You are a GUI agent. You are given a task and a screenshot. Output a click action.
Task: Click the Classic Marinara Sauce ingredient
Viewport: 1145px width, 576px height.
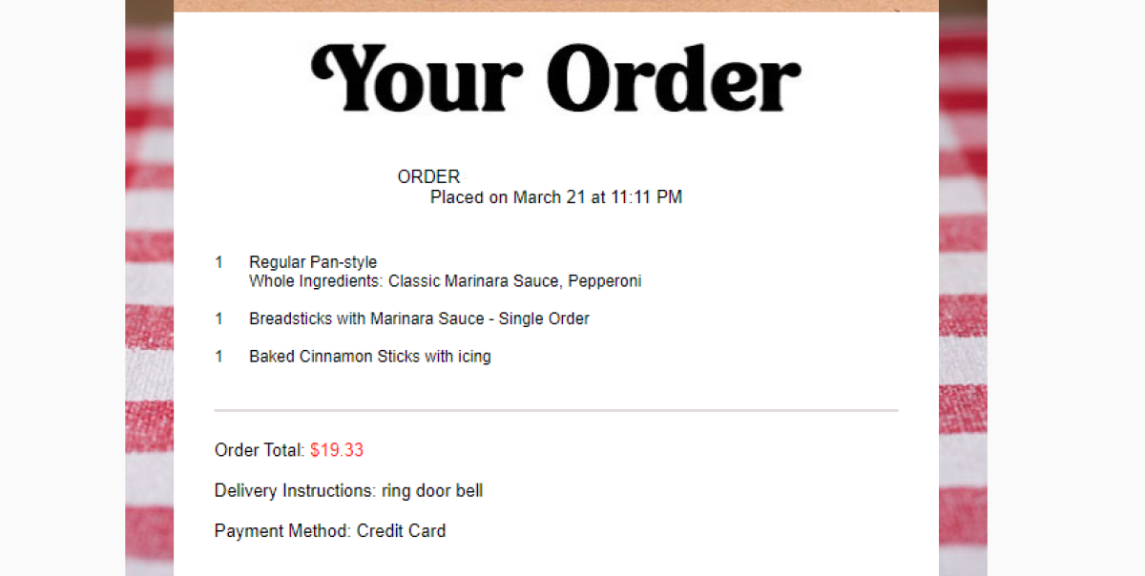click(x=473, y=281)
